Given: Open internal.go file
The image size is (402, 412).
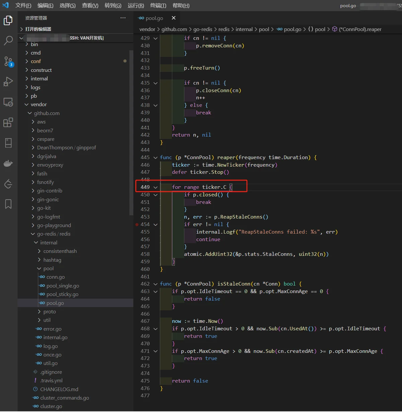Looking at the screenshot, I should pos(75,337).
